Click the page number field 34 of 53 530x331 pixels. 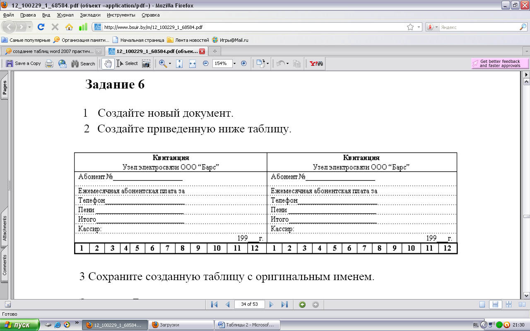click(x=250, y=304)
